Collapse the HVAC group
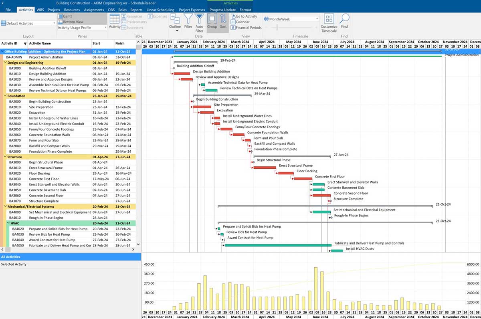The image size is (481, 319). point(8,223)
